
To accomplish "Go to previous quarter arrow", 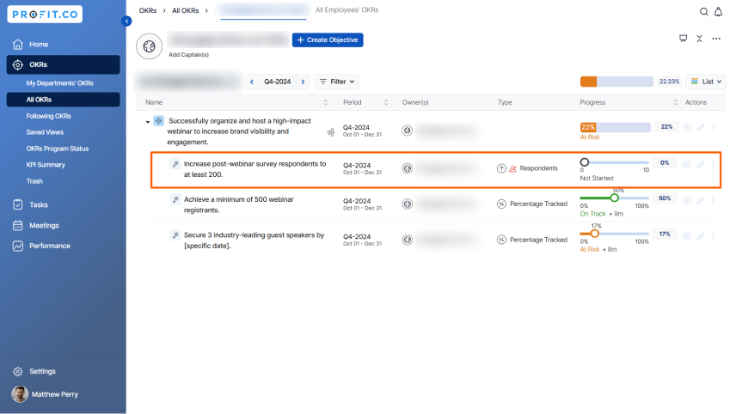I will [252, 82].
